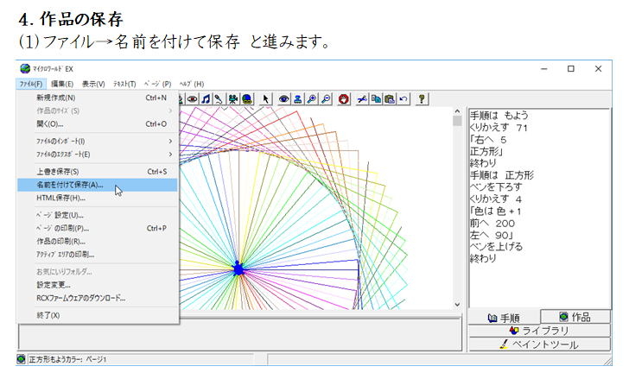Image resolution: width=629 pixels, height=379 pixels.
Task: Maximize the マイクロワールド EX window
Action: pyautogui.click(x=571, y=69)
